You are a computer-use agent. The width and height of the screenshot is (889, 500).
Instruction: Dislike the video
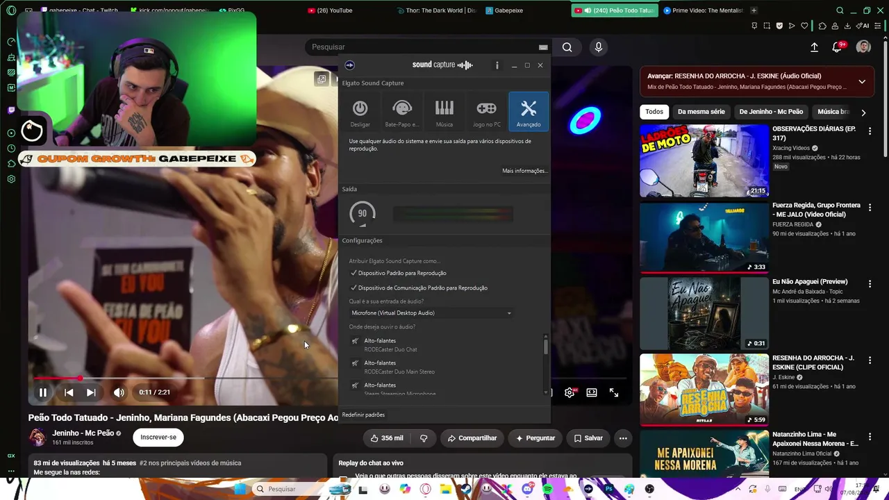coord(424,438)
